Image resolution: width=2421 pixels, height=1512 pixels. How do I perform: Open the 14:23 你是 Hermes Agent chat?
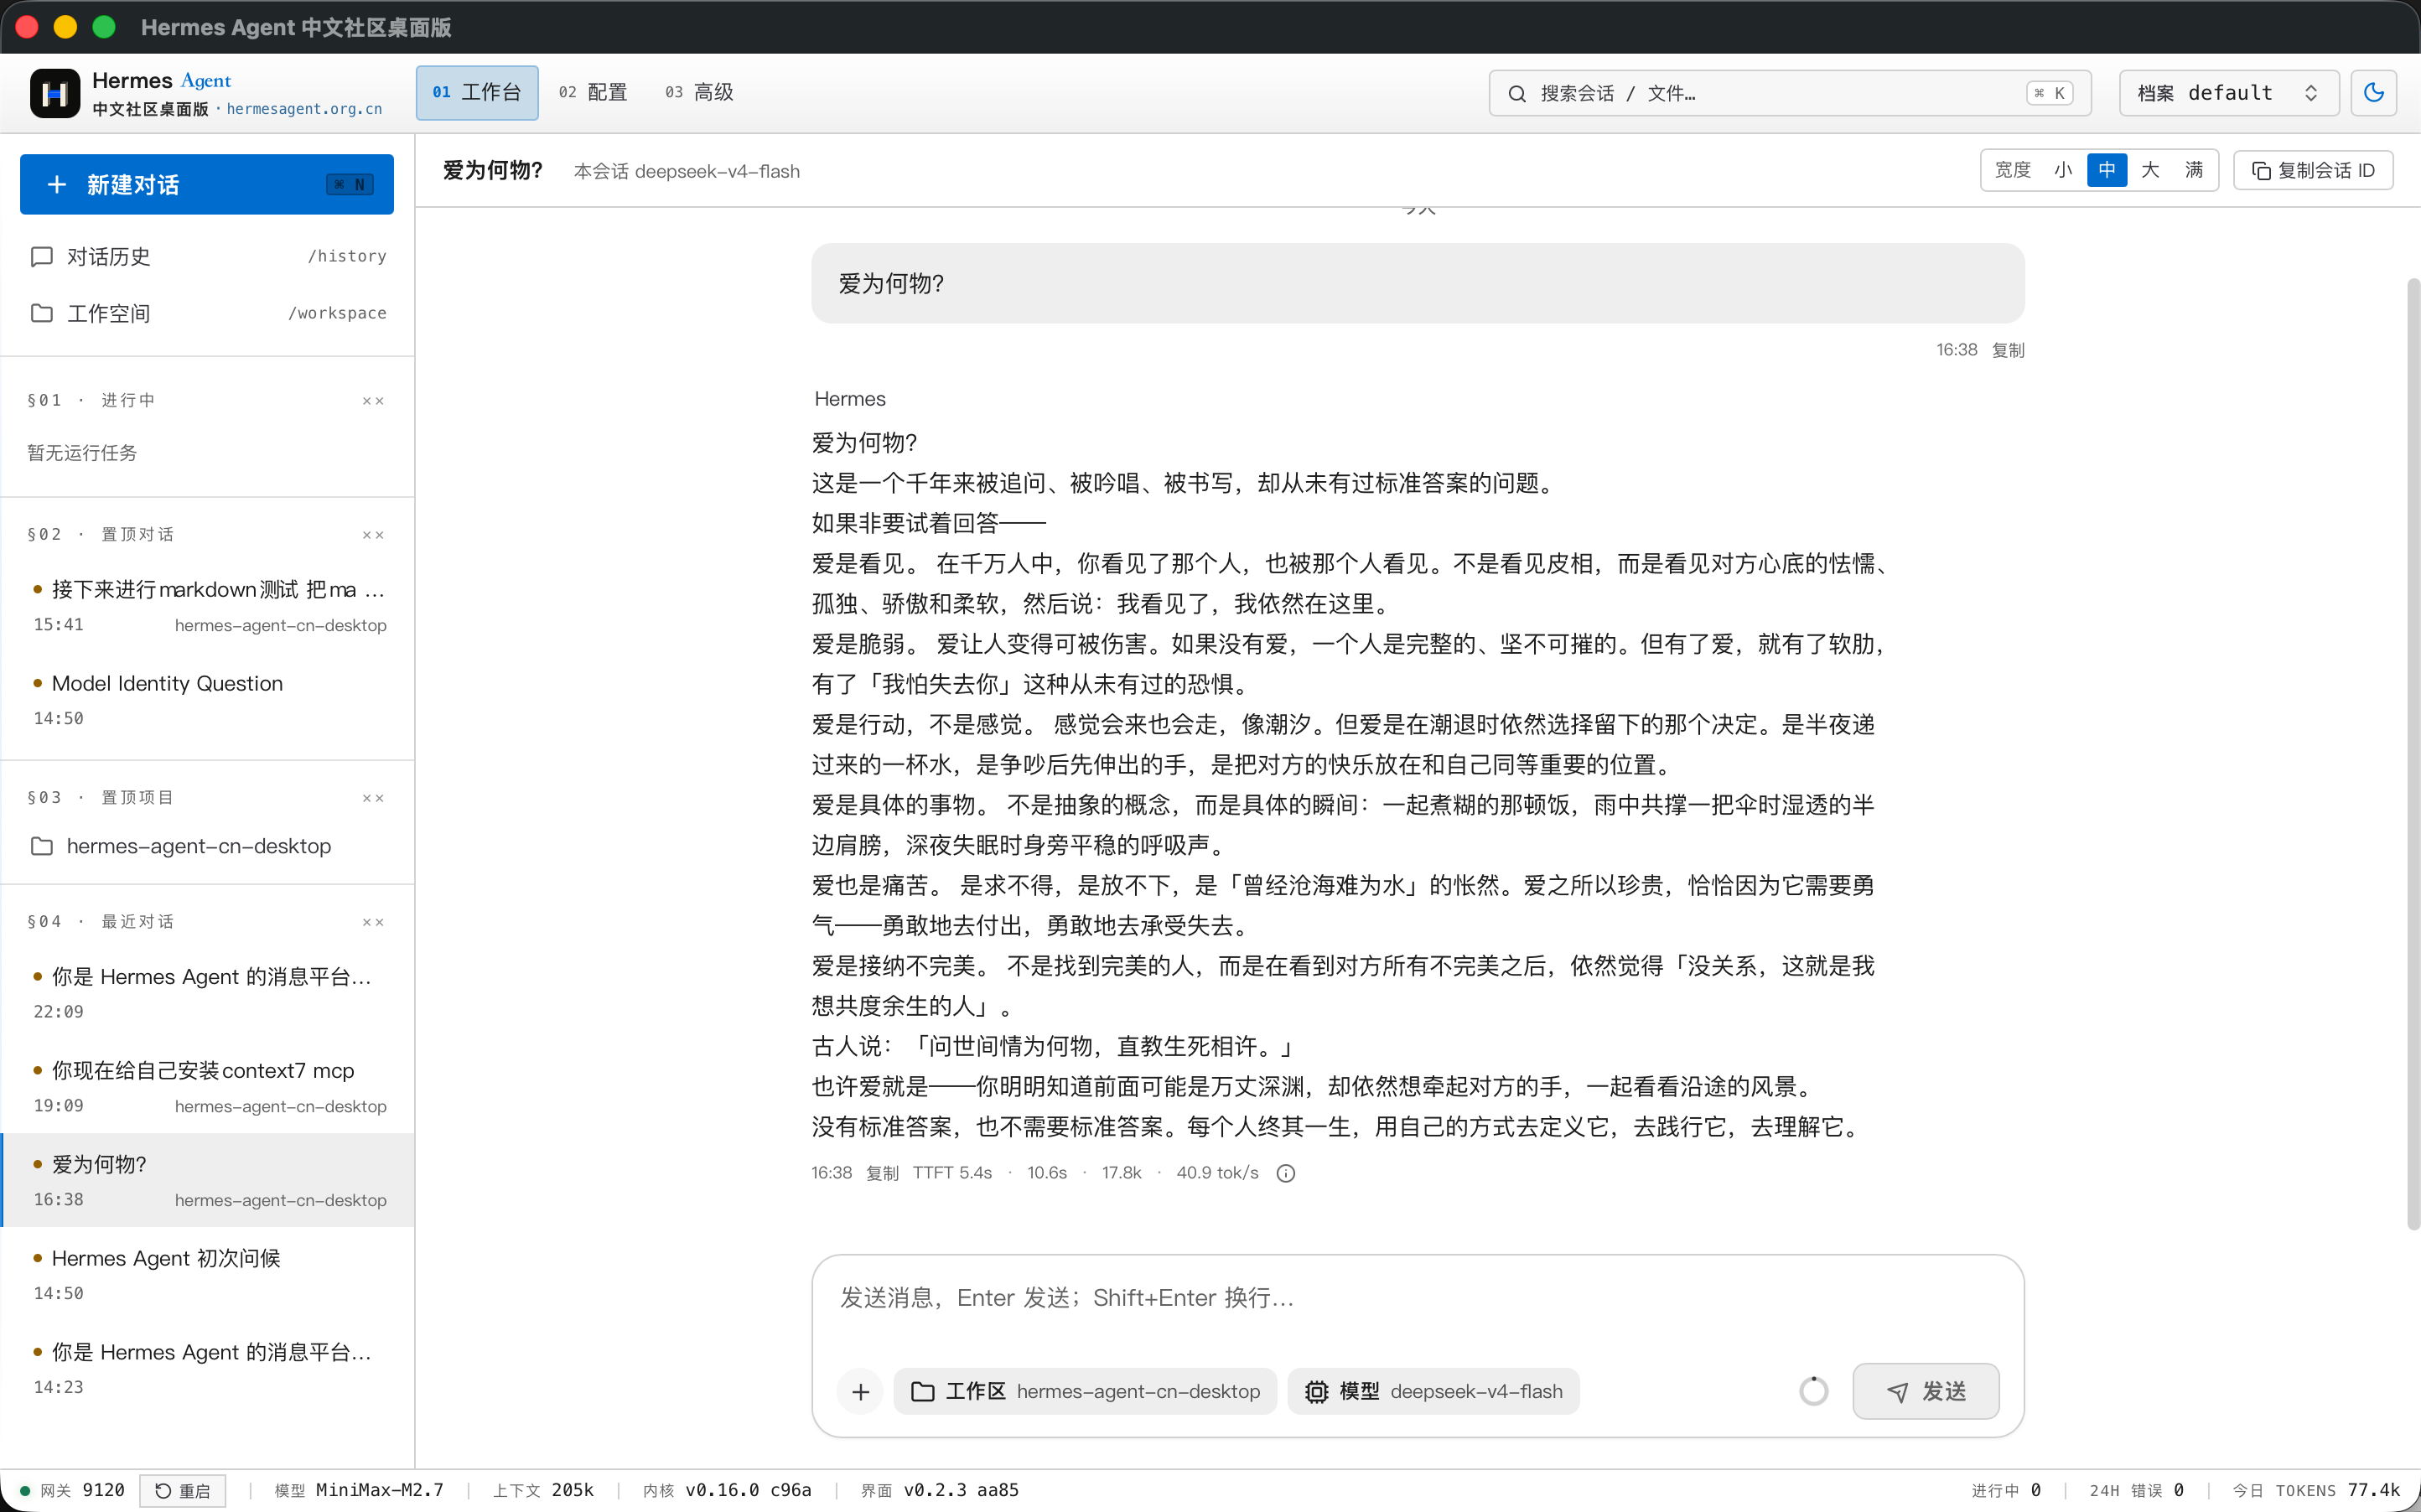(207, 1368)
